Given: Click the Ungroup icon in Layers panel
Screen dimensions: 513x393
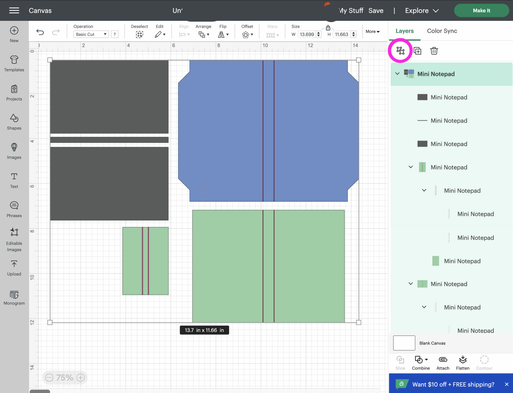Looking at the screenshot, I should [x=400, y=51].
